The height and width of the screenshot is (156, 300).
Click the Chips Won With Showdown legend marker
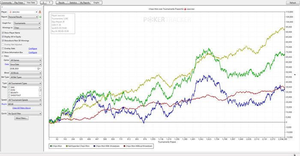[94, 146]
